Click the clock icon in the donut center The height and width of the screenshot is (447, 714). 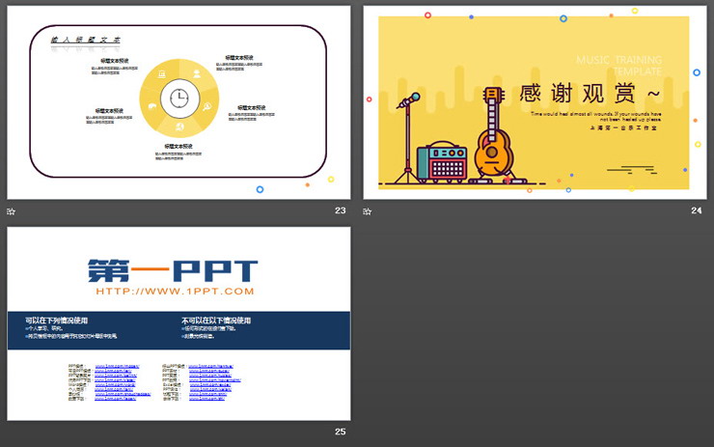pos(179,97)
